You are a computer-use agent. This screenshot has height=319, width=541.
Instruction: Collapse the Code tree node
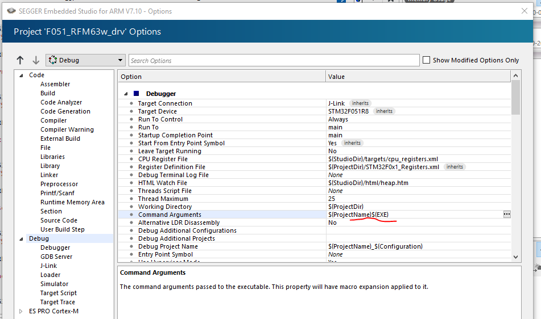pyautogui.click(x=21, y=75)
